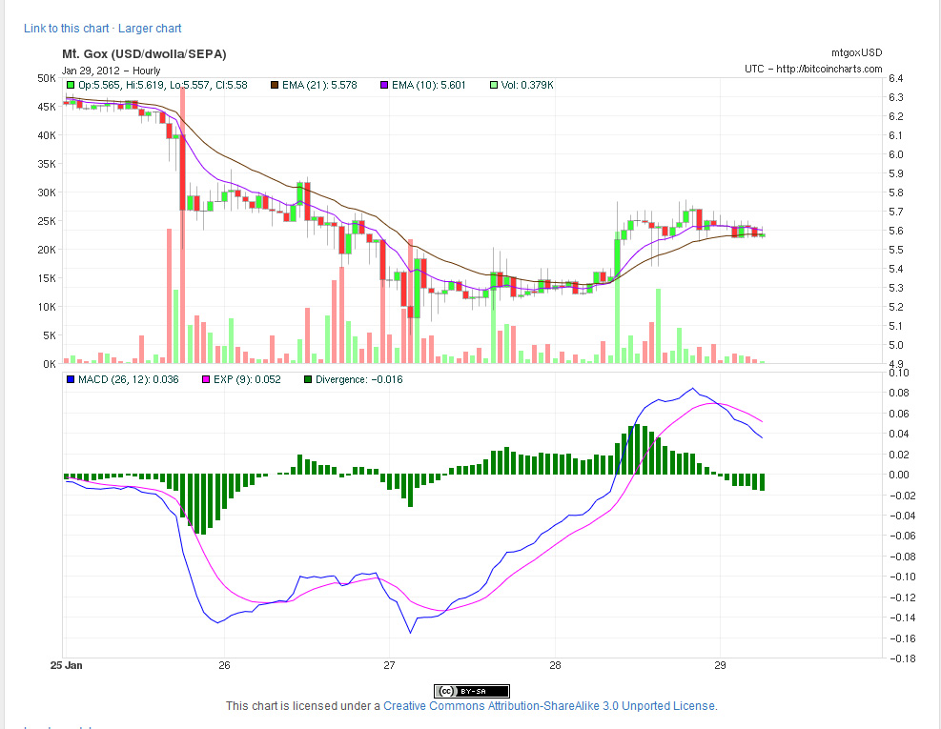Click the 'Divergence: -0.016' legend text
The width and height of the screenshot is (941, 729).
point(358,380)
